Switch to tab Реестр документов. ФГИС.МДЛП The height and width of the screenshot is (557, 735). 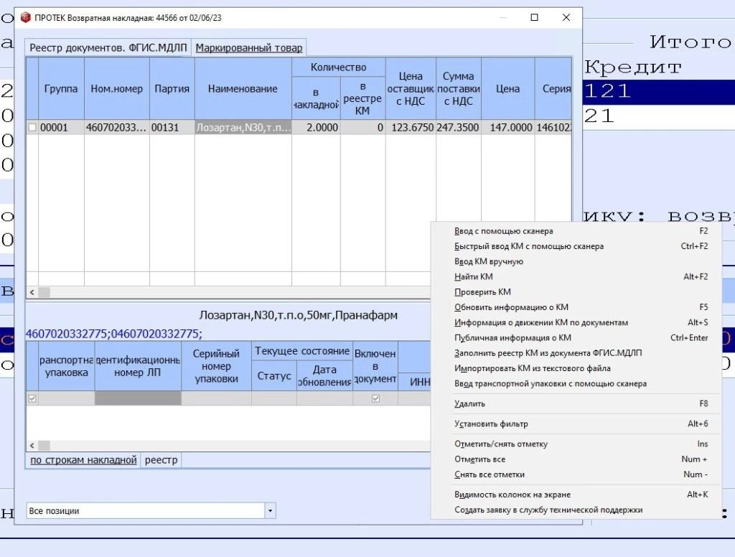(108, 48)
